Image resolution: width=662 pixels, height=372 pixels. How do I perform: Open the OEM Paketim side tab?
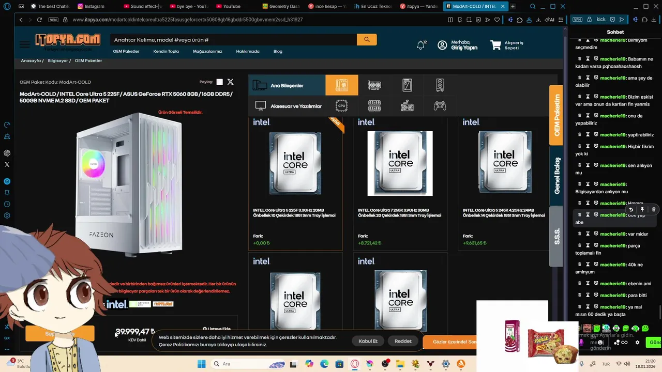[x=556, y=115]
